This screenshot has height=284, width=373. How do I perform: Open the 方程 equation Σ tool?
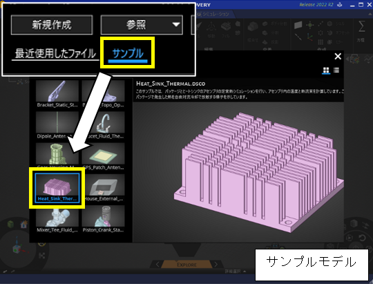pyautogui.click(x=361, y=31)
